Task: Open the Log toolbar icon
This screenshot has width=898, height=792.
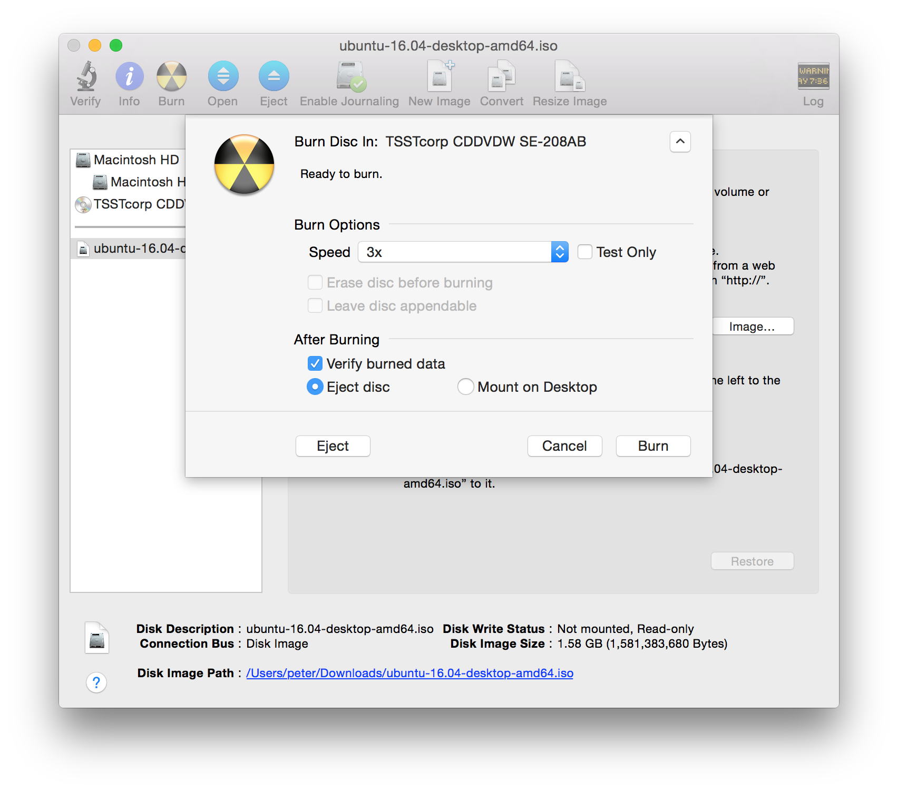Action: [813, 76]
